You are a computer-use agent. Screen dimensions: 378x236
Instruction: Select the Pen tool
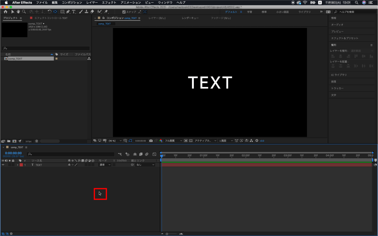68,12
